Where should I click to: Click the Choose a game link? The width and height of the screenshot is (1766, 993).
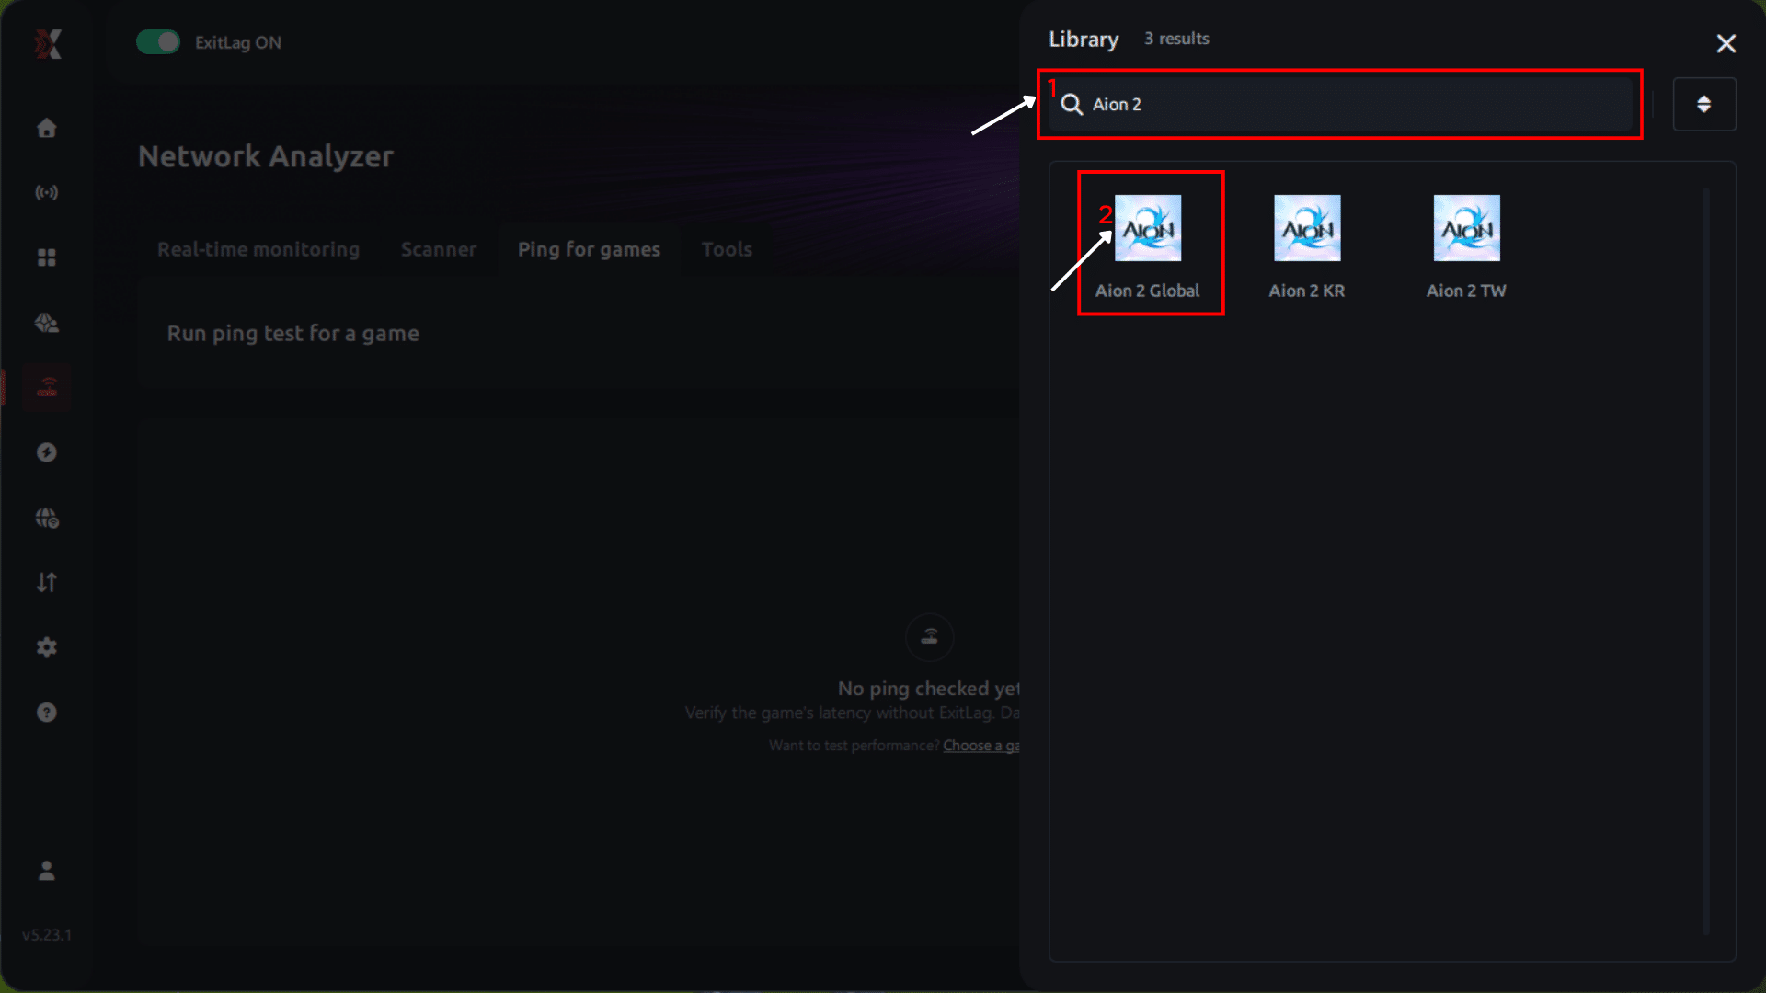981,746
